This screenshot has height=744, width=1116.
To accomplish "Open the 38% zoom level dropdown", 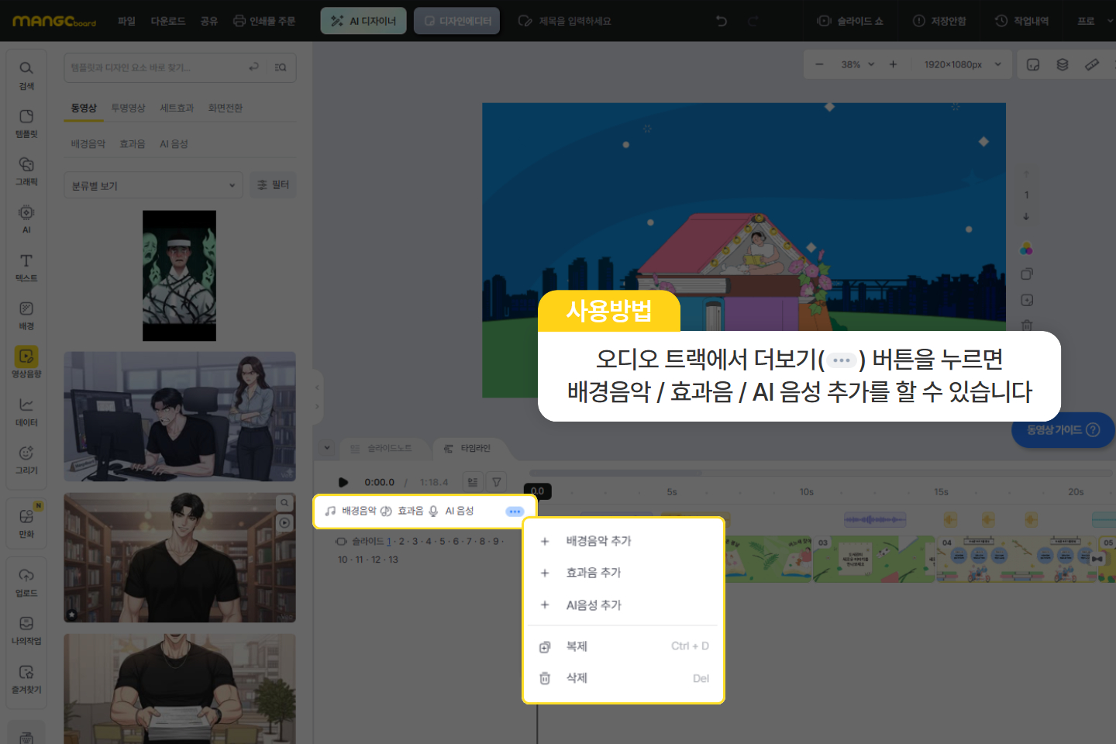I will (x=857, y=64).
